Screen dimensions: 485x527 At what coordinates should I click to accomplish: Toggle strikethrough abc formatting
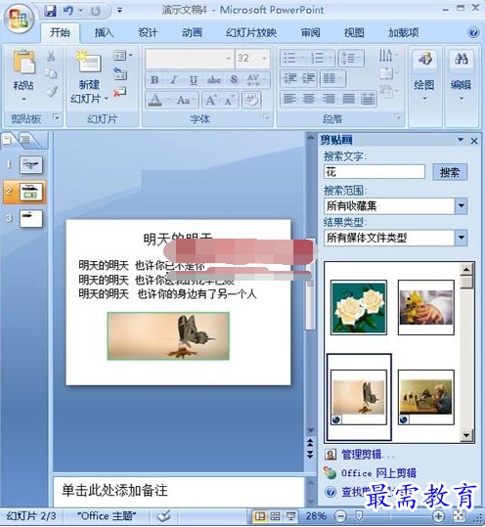213,80
